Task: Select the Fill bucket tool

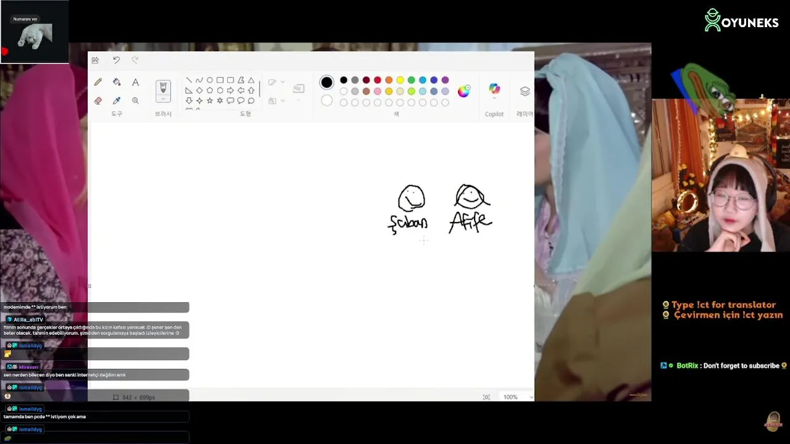Action: (117, 82)
